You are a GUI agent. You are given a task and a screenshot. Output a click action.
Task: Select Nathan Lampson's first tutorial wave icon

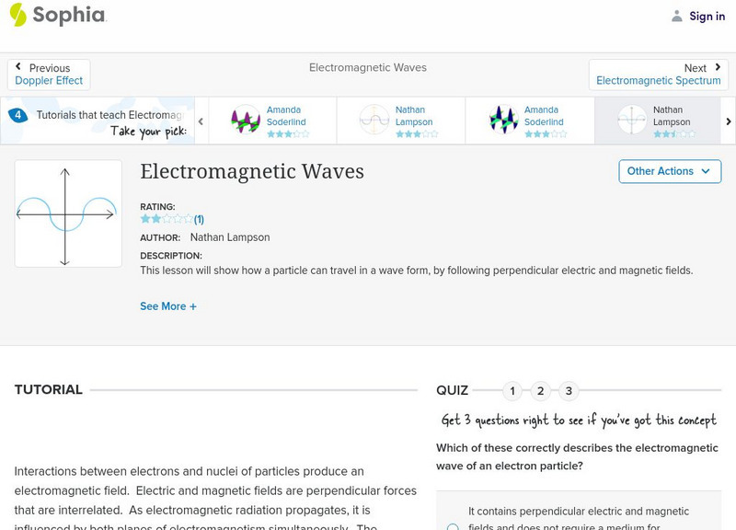point(374,120)
